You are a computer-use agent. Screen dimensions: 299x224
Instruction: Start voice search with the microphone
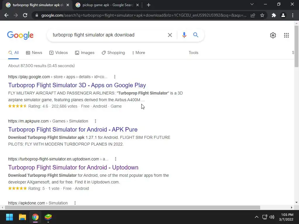click(x=184, y=35)
